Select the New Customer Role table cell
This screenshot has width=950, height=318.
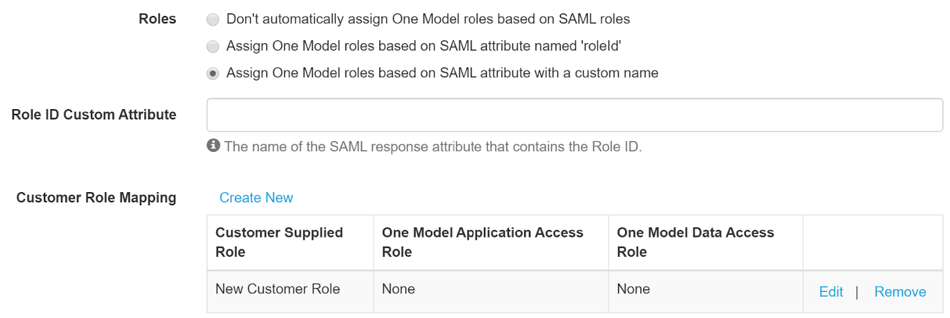[x=277, y=289]
